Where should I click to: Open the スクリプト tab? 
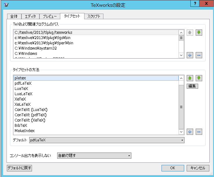(x=93, y=16)
